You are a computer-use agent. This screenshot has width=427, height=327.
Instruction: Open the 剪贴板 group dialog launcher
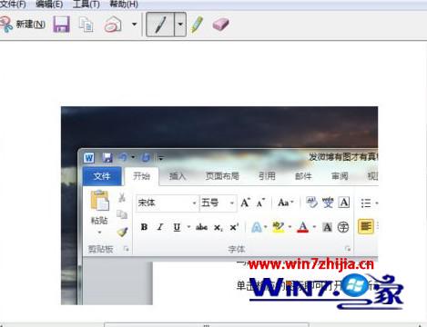click(126, 249)
